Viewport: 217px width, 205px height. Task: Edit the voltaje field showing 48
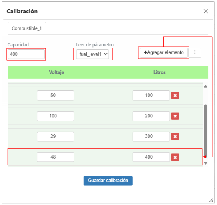pos(55,157)
